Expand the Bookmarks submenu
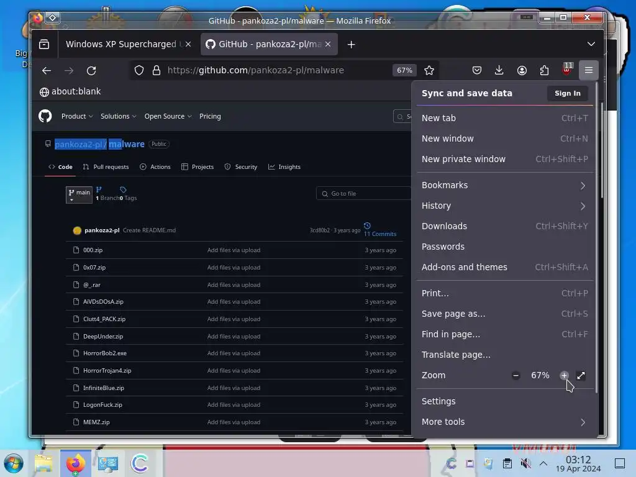 tap(504, 185)
